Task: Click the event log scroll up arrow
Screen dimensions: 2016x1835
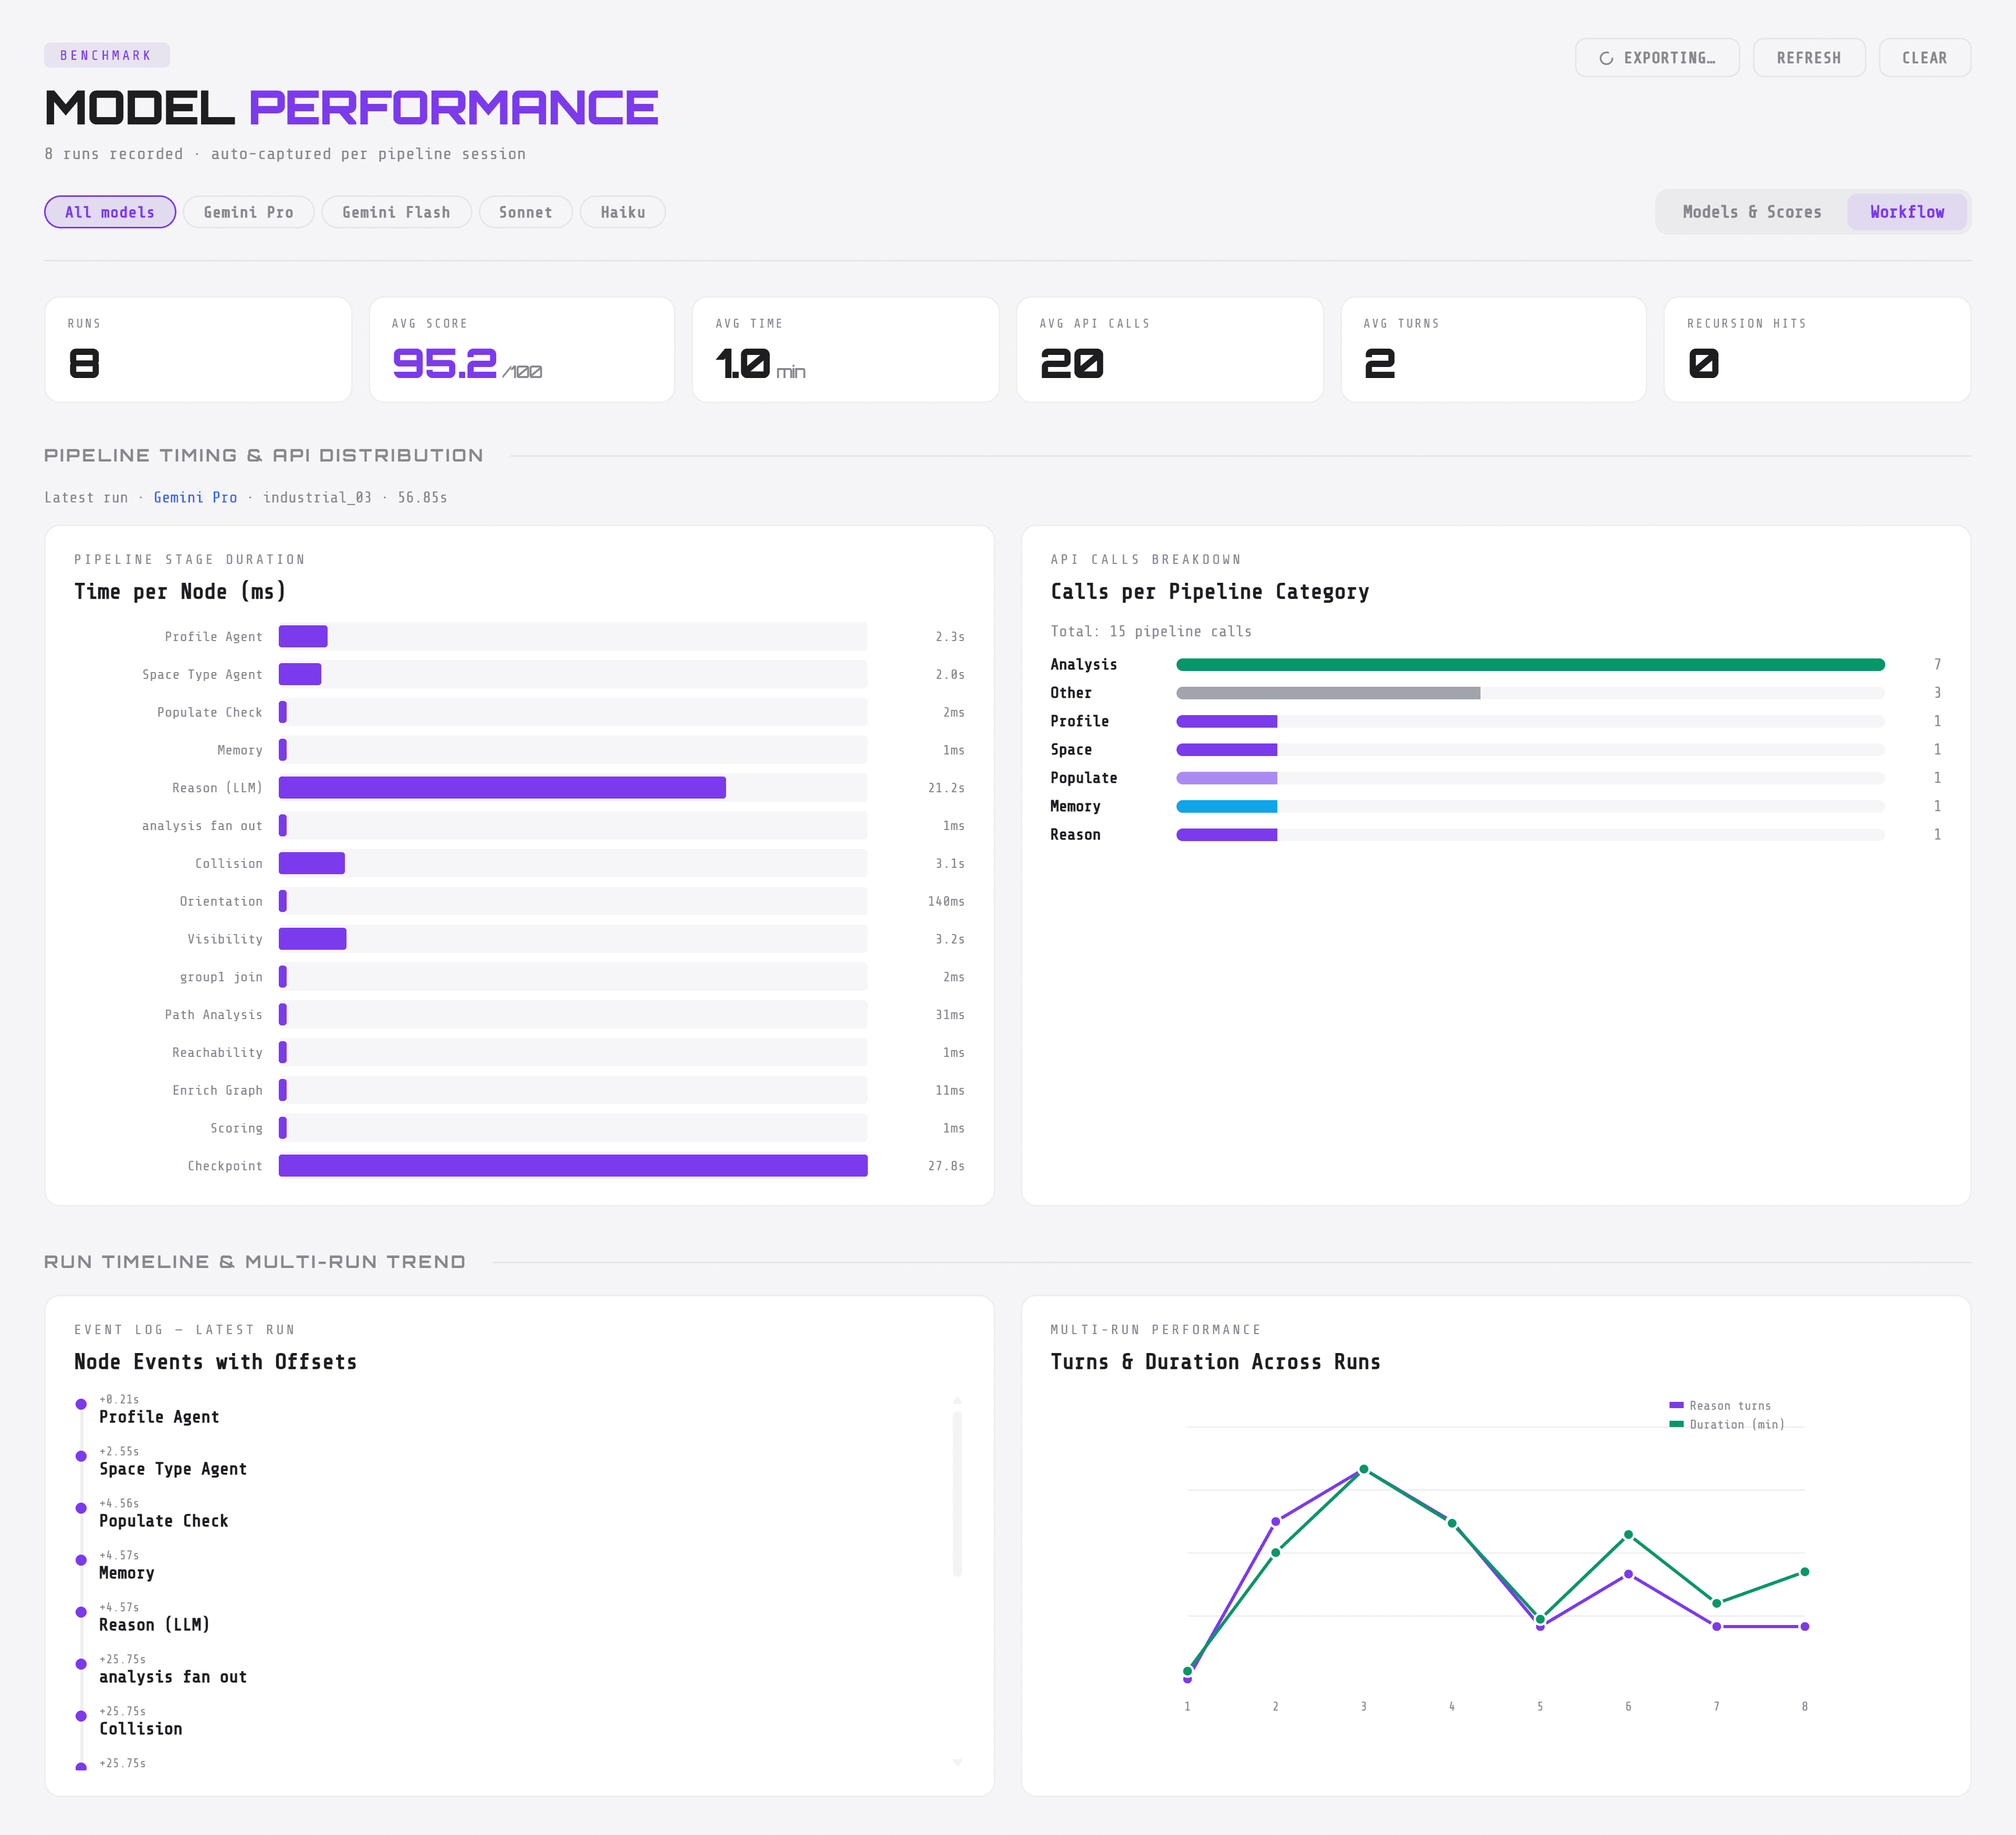Action: (x=957, y=1401)
